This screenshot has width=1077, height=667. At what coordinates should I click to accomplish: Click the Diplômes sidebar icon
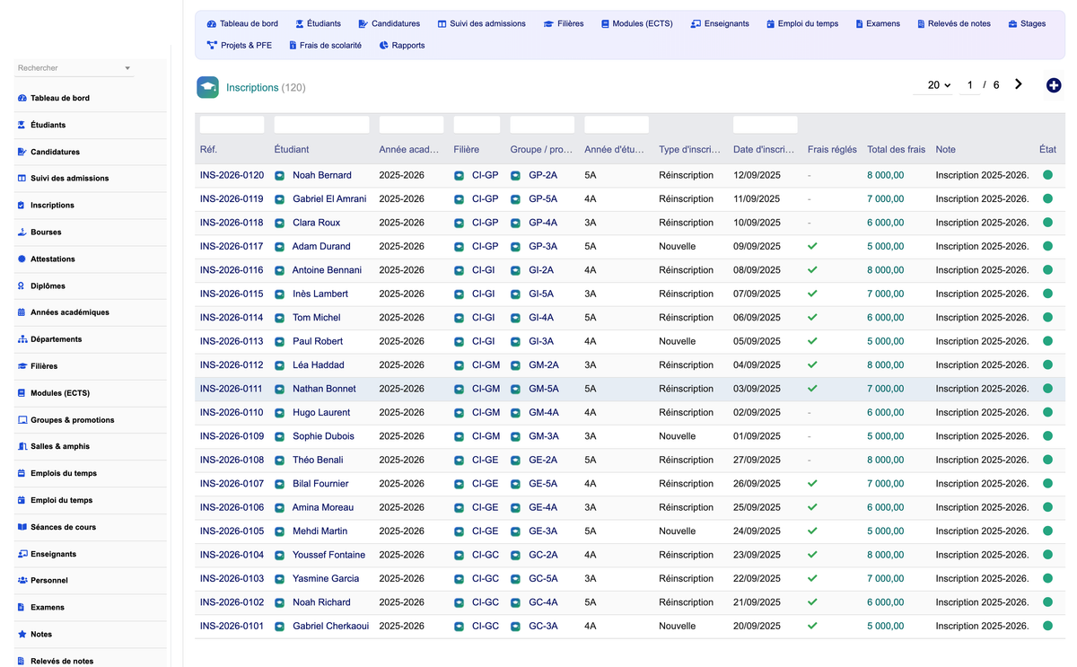pyautogui.click(x=22, y=285)
